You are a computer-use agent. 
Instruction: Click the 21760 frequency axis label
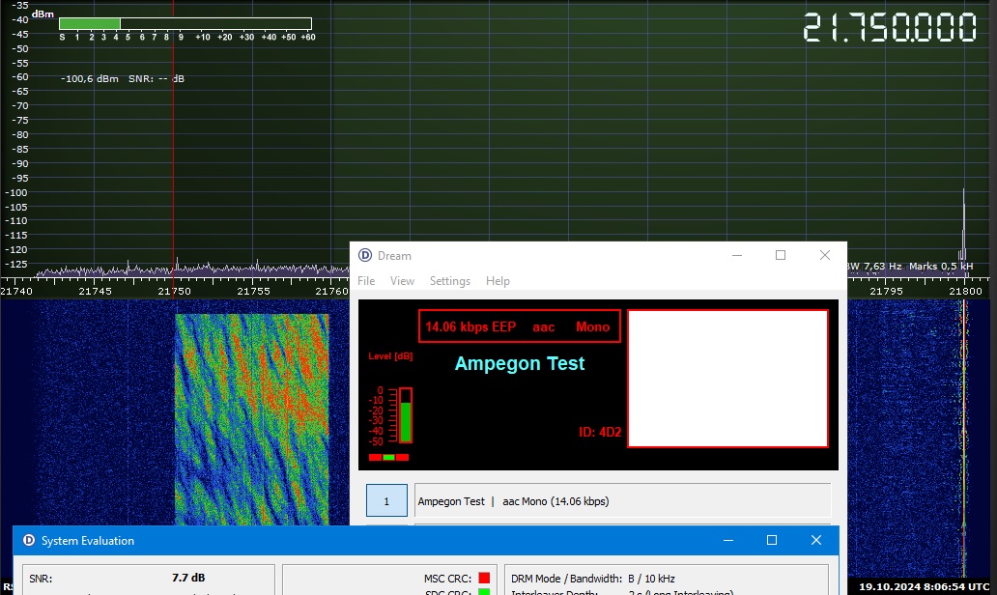[x=332, y=291]
